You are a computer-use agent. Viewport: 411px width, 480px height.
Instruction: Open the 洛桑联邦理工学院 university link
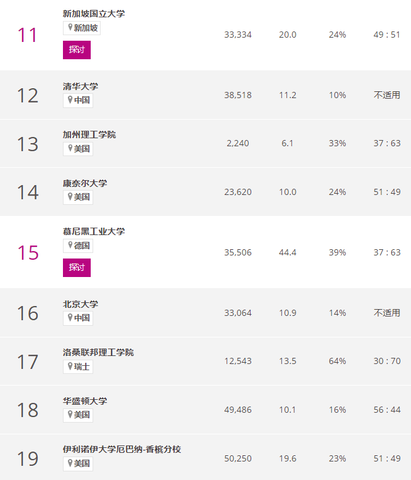(98, 352)
